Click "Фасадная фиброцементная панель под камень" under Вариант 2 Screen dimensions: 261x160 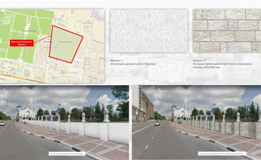click(223, 64)
